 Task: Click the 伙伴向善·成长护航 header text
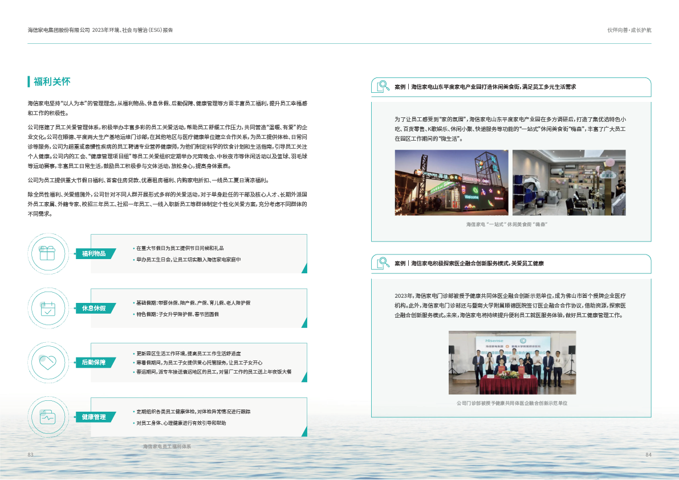629,30
